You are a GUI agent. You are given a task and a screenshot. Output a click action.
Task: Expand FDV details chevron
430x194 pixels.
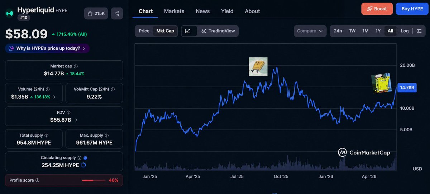(76, 120)
